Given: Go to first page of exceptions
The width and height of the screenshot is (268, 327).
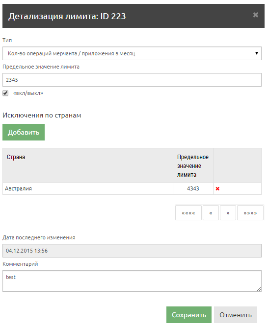Looking at the screenshot, I should tap(188, 213).
